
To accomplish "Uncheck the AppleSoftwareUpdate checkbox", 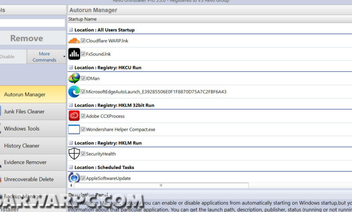I will (83, 178).
